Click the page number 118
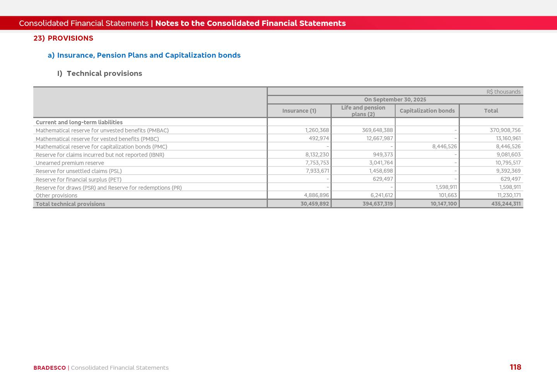557x391 pixels. 515,367
